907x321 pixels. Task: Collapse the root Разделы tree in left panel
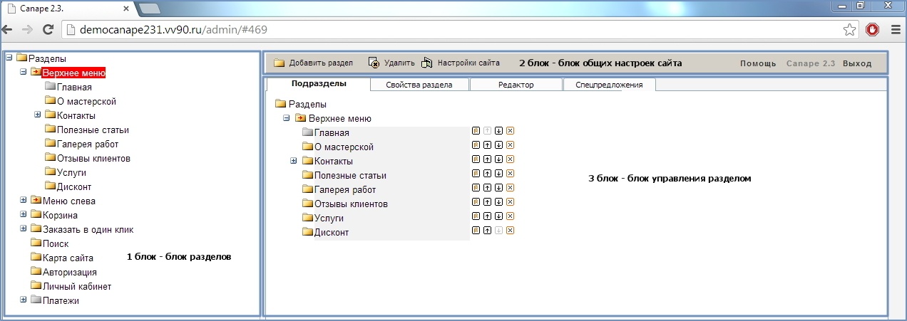click(x=8, y=58)
